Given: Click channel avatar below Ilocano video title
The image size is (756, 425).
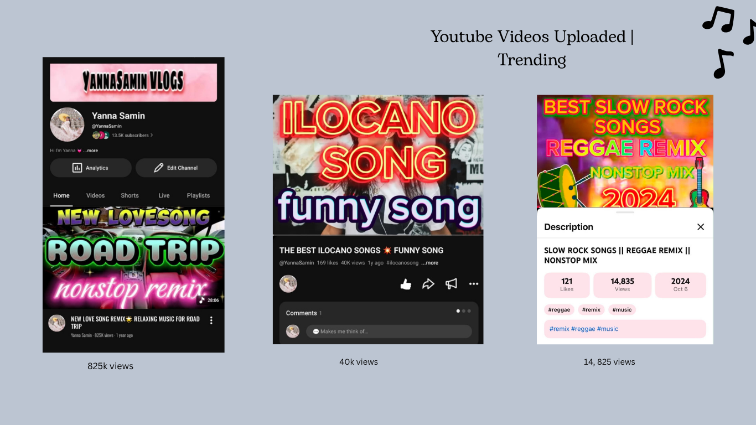Looking at the screenshot, I should click(288, 284).
